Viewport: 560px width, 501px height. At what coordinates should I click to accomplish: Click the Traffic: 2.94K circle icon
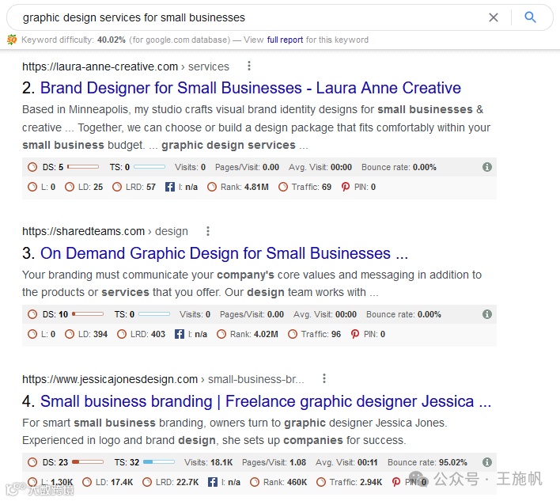[x=320, y=482]
